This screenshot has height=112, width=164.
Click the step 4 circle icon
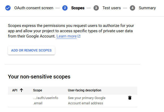tap(132, 8)
